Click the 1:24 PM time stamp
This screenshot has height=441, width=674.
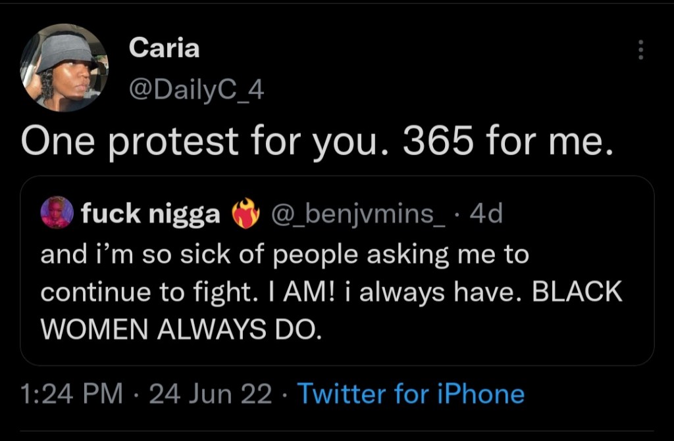coord(71,394)
